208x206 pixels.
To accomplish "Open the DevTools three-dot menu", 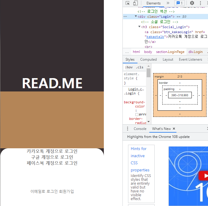I will (200, 3).
